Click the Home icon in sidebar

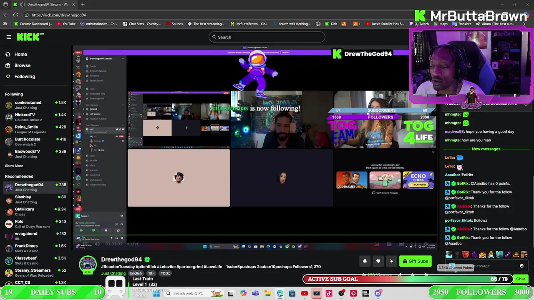click(x=8, y=54)
